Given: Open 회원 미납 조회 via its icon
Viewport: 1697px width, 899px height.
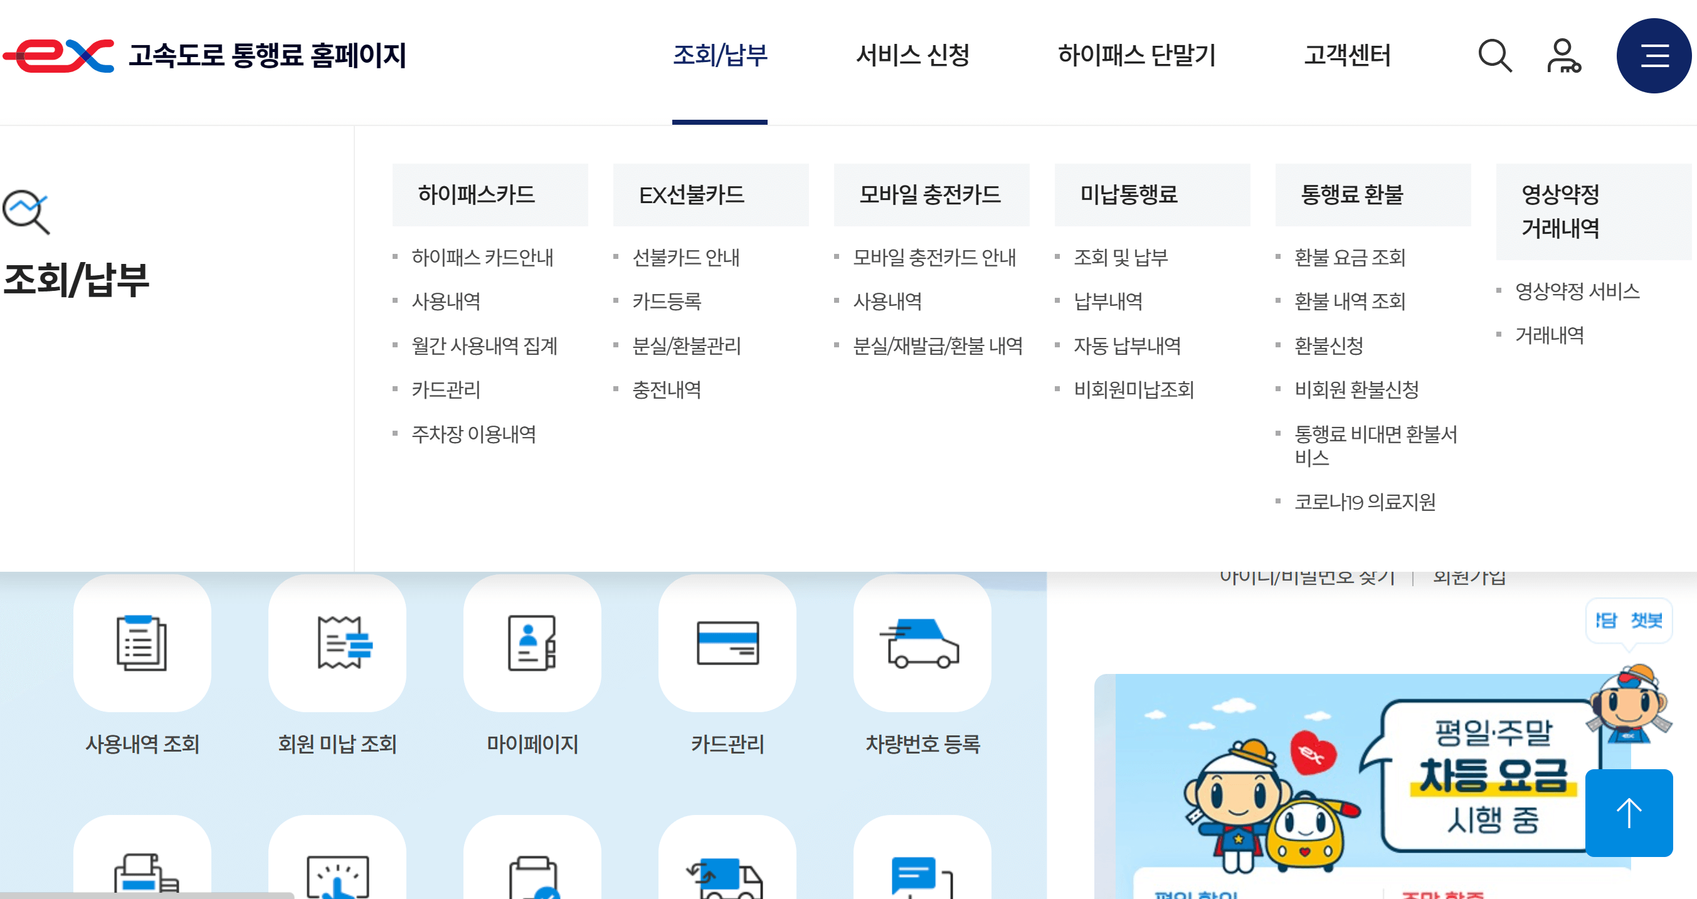Looking at the screenshot, I should click(337, 644).
